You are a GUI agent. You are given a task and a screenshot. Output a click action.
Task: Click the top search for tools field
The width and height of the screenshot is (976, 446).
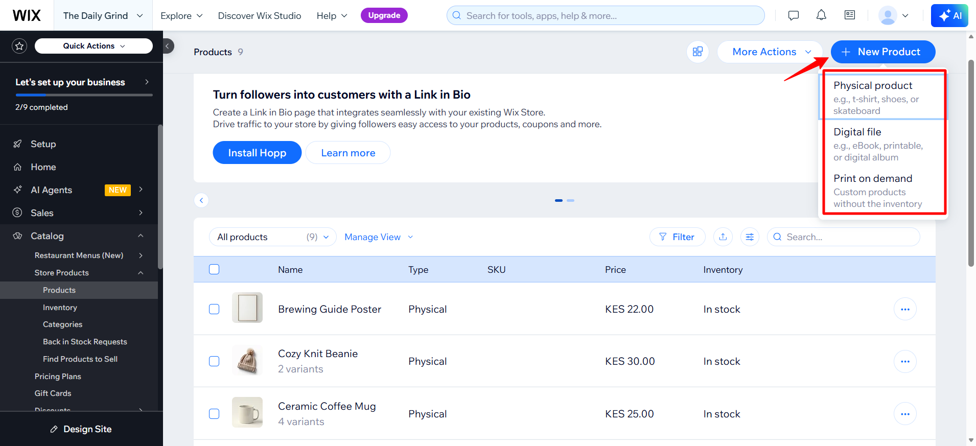pos(606,15)
